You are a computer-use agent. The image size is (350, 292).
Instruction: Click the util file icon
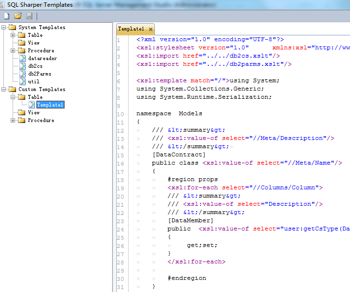tap(22, 81)
